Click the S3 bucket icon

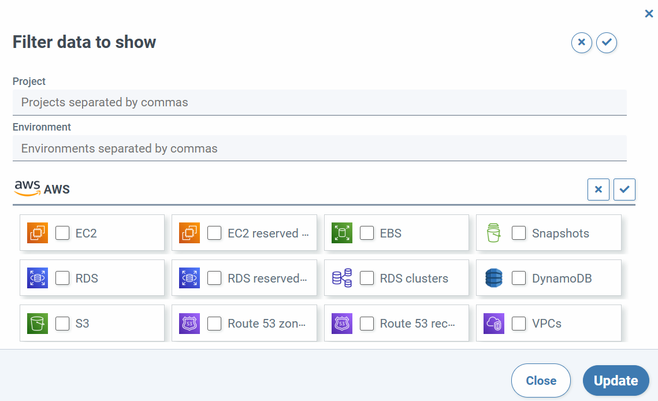(38, 324)
